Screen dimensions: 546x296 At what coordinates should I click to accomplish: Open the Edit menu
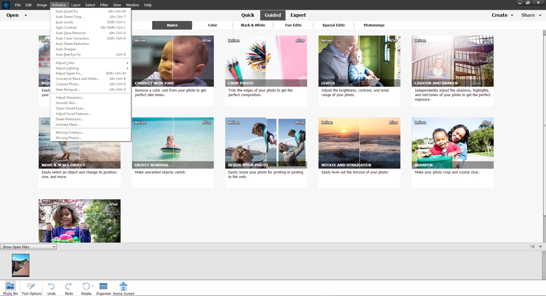(28, 5)
